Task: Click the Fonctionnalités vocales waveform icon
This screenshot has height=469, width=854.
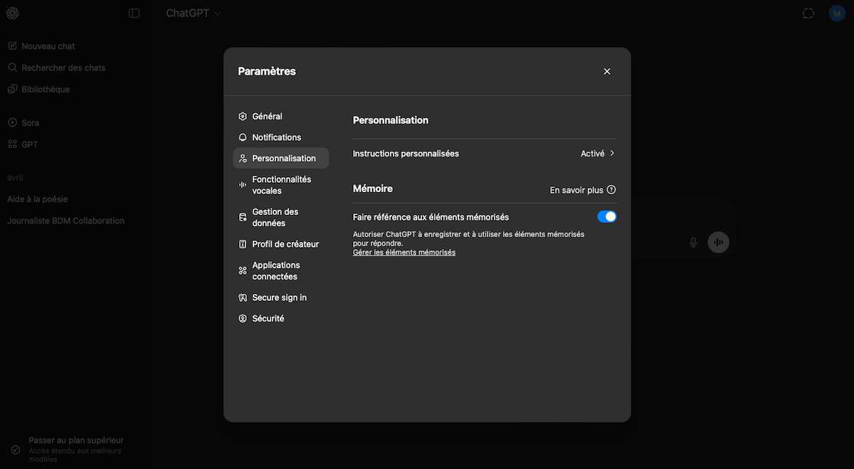Action: [x=243, y=185]
